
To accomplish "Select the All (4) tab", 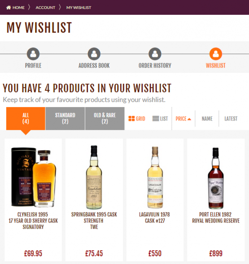I will (26, 119).
